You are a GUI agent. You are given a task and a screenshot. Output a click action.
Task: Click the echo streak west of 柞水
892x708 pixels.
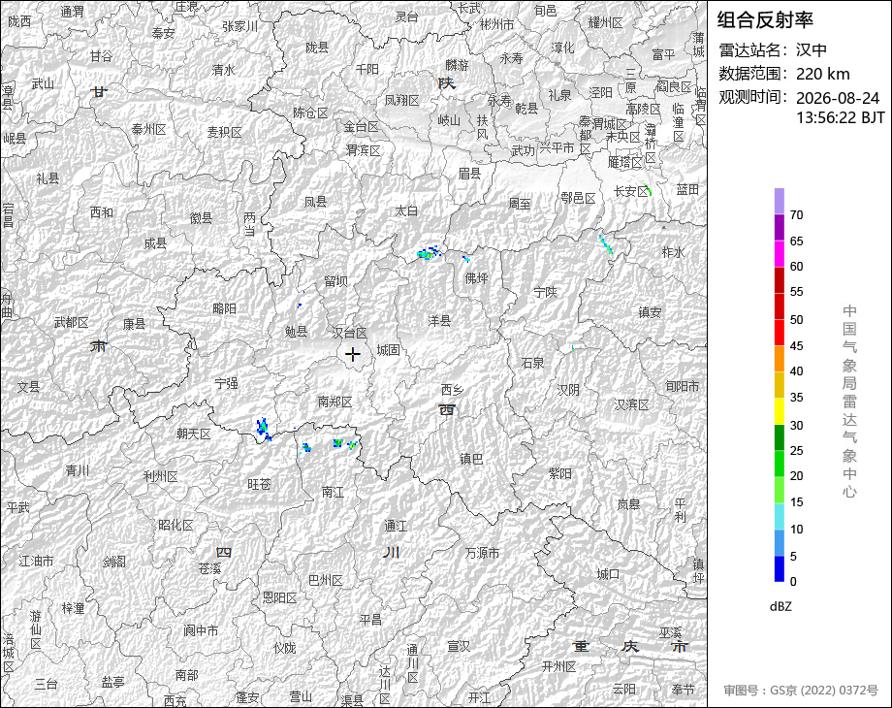point(606,244)
